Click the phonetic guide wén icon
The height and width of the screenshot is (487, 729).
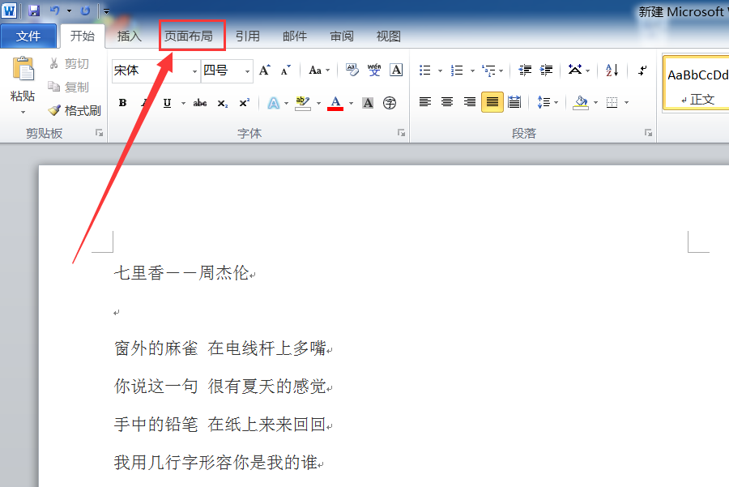(373, 70)
